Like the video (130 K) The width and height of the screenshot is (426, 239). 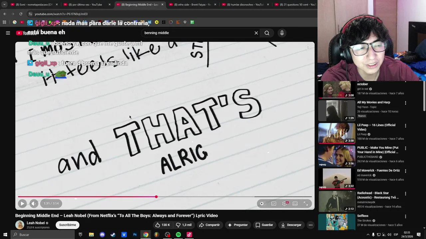point(163,225)
